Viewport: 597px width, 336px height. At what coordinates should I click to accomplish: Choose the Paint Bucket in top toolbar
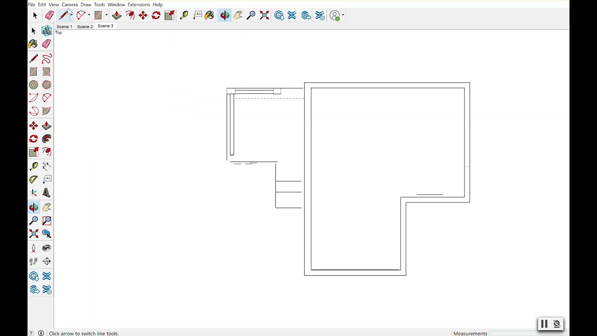pos(209,15)
